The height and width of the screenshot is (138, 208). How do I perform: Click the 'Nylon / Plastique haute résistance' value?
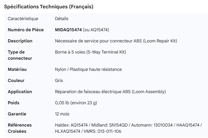tap(88, 69)
